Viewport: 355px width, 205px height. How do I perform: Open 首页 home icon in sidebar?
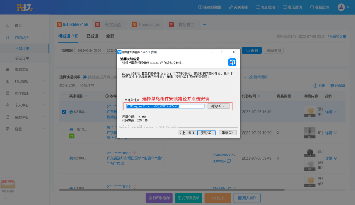[8, 26]
